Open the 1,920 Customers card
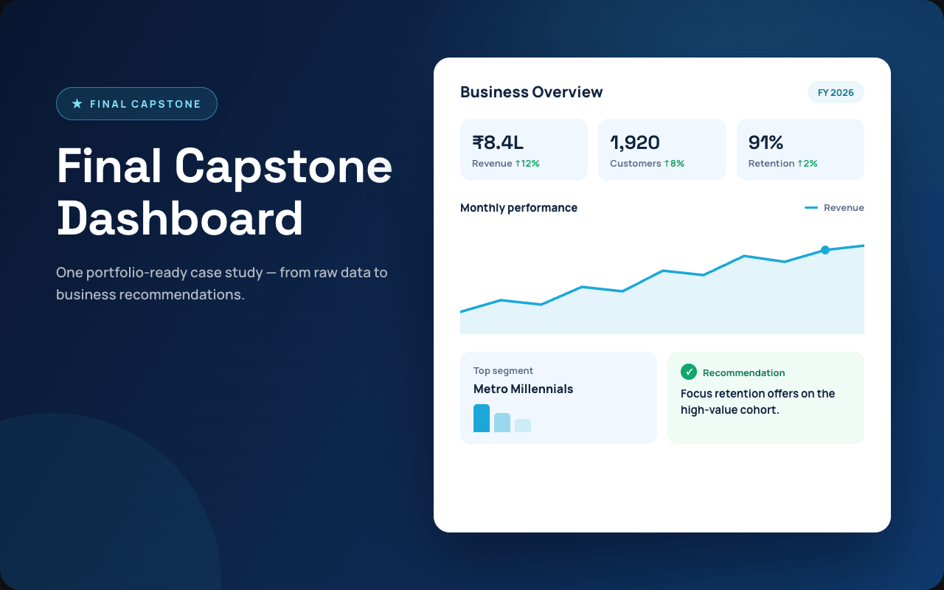This screenshot has width=944, height=590. coord(662,150)
